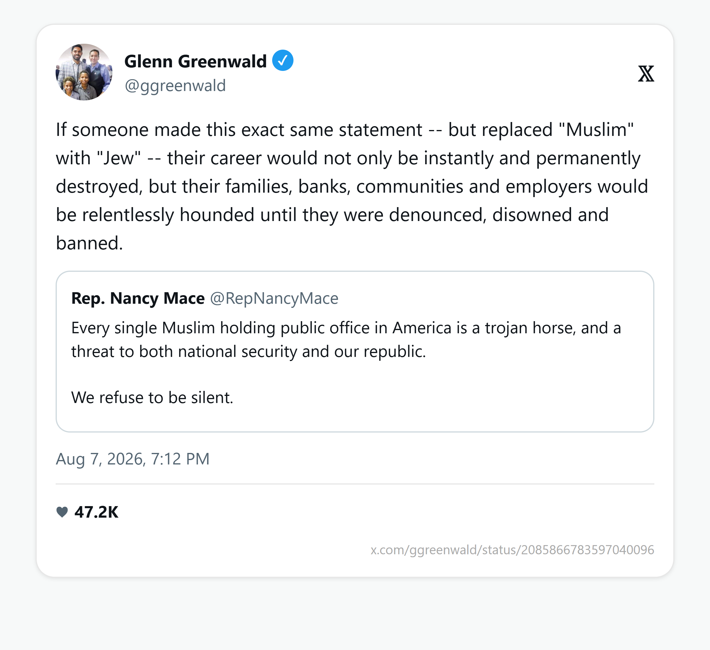Click the word 'banned.' ending the tweet

(89, 243)
